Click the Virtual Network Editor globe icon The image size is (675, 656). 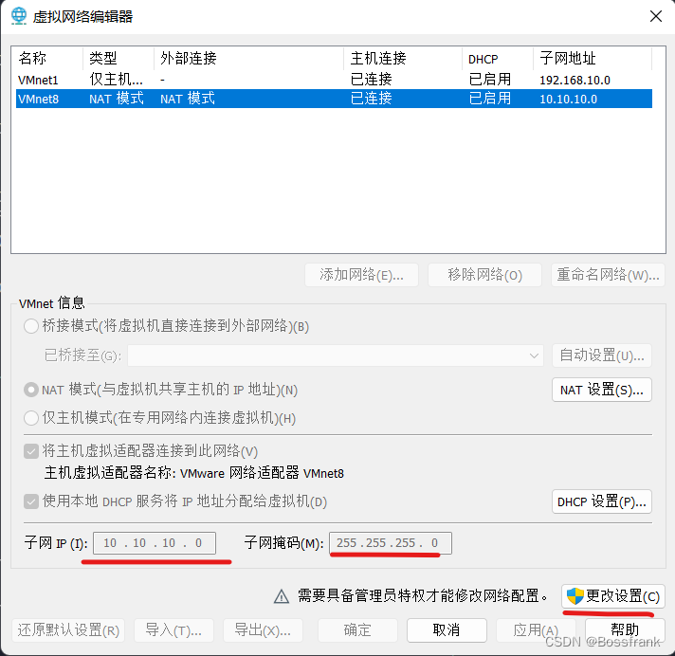[x=19, y=16]
